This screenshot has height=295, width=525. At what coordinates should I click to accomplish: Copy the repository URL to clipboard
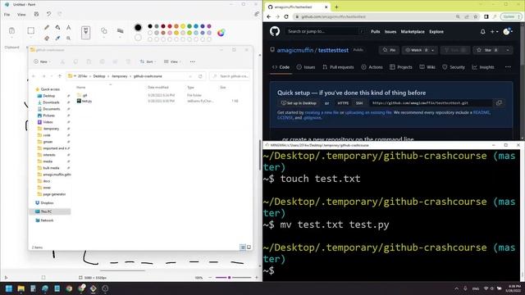499,103
